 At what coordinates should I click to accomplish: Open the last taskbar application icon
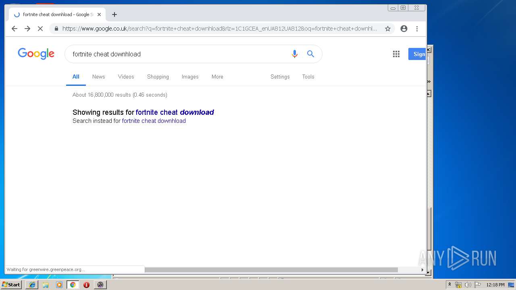[x=100, y=285]
